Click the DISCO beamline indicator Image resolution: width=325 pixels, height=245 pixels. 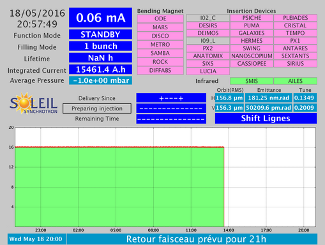click(160, 36)
